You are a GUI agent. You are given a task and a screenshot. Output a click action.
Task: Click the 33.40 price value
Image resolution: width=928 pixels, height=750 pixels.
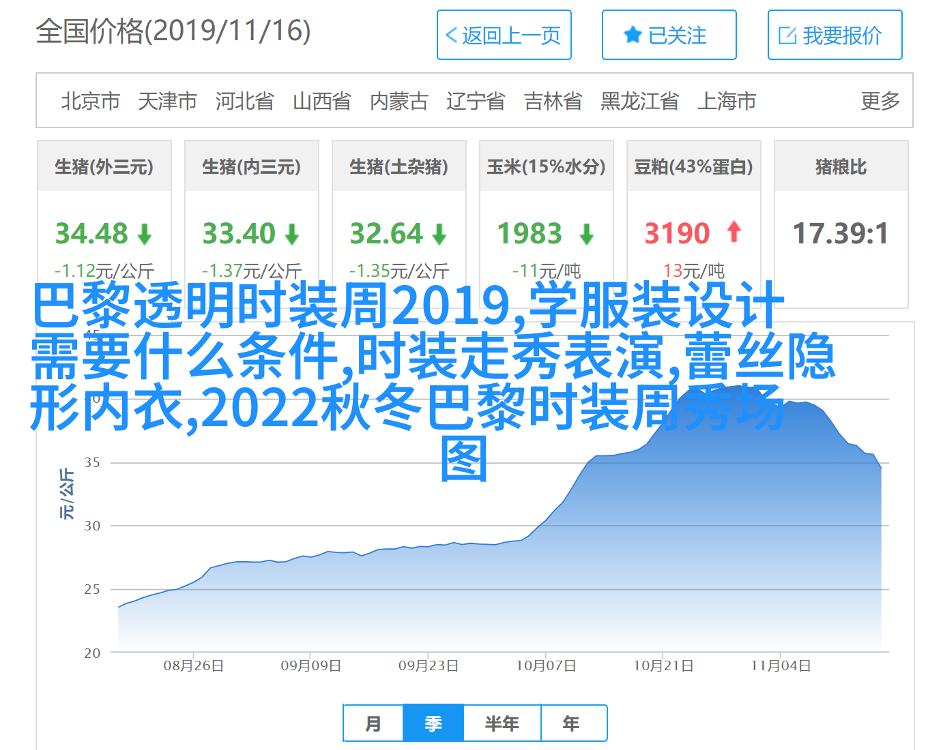coord(239,234)
